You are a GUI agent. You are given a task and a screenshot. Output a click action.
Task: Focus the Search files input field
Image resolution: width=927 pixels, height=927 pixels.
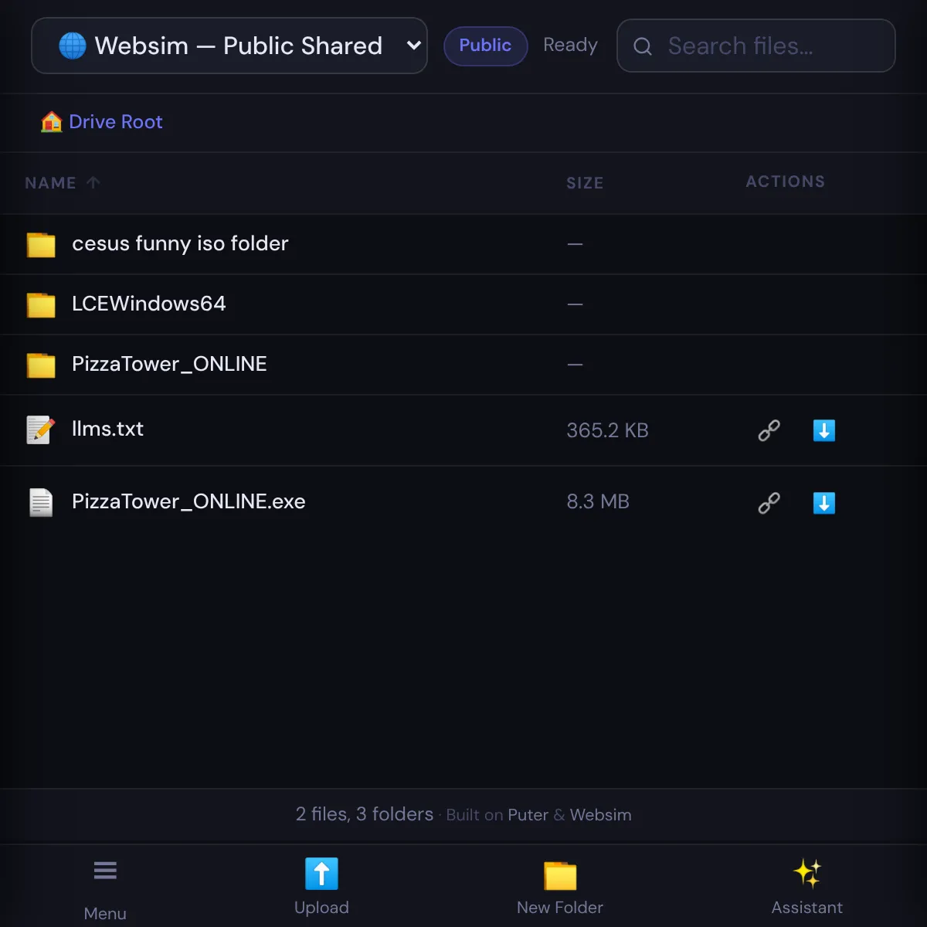tap(765, 46)
